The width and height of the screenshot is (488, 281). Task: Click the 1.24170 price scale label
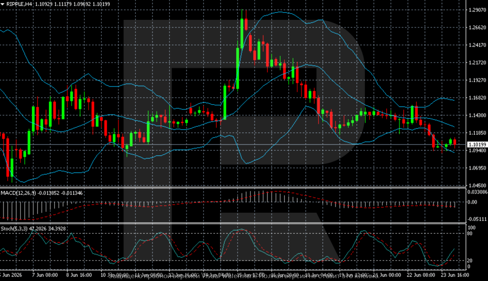(477, 45)
